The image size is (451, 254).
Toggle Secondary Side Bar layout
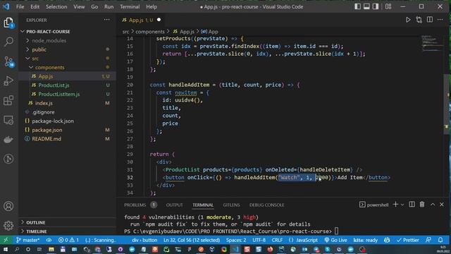click(x=376, y=6)
